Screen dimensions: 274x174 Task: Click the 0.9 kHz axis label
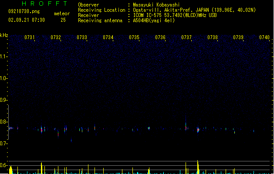pos(3,100)
